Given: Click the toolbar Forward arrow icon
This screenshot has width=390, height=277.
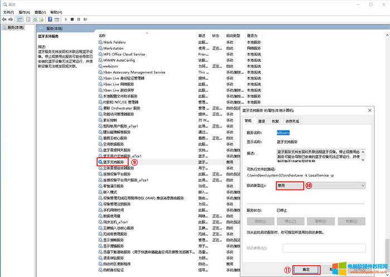Looking at the screenshot, I should (12, 19).
